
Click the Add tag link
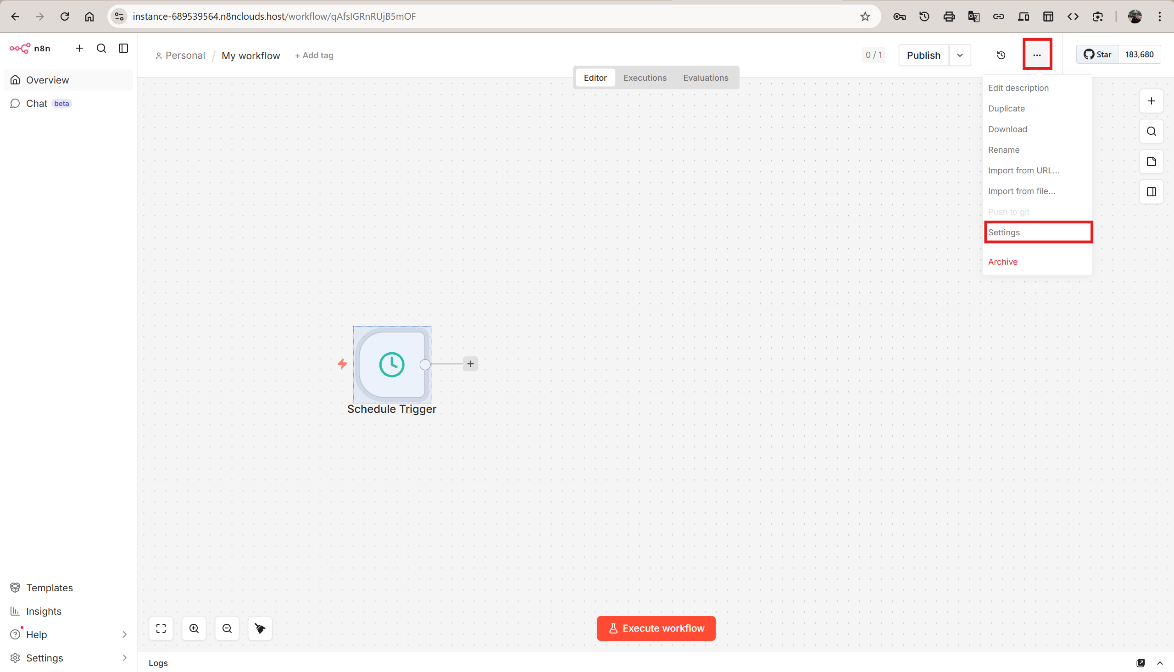pyautogui.click(x=314, y=56)
